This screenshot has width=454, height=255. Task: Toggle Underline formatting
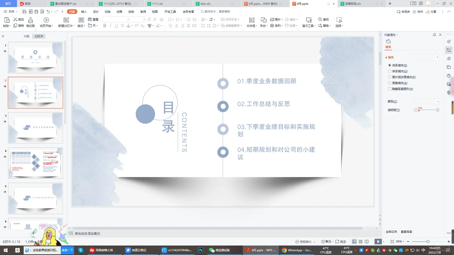click(x=116, y=26)
